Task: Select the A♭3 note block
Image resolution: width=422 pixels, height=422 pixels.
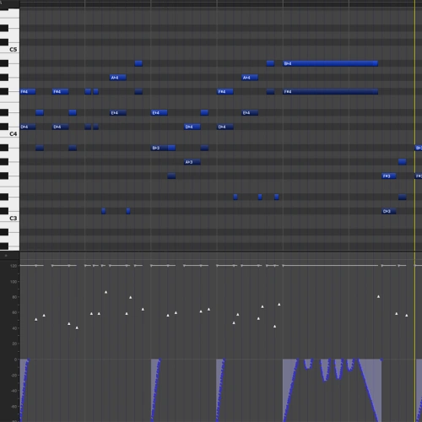Action: pyautogui.click(x=192, y=162)
